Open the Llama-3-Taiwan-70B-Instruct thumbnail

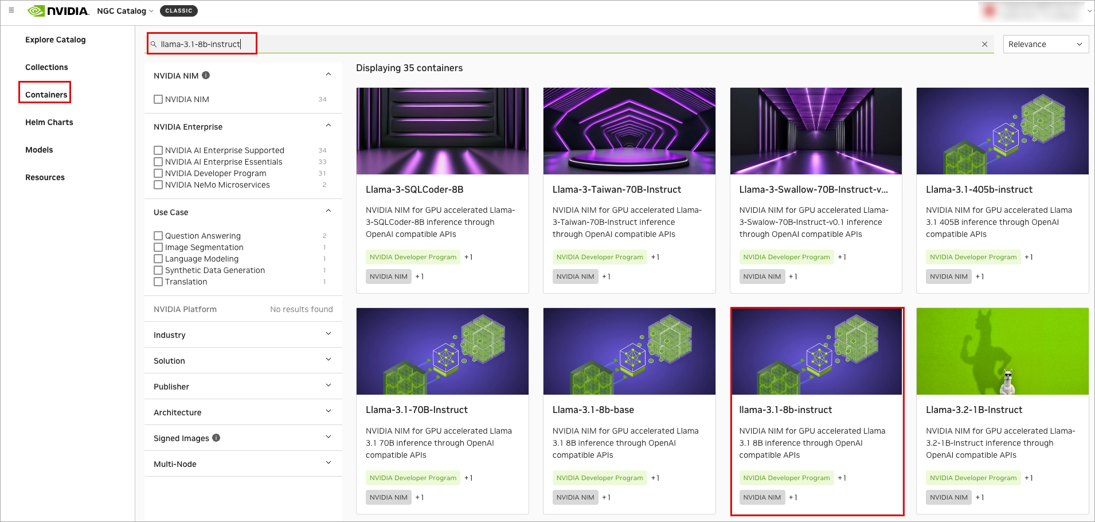click(x=629, y=131)
